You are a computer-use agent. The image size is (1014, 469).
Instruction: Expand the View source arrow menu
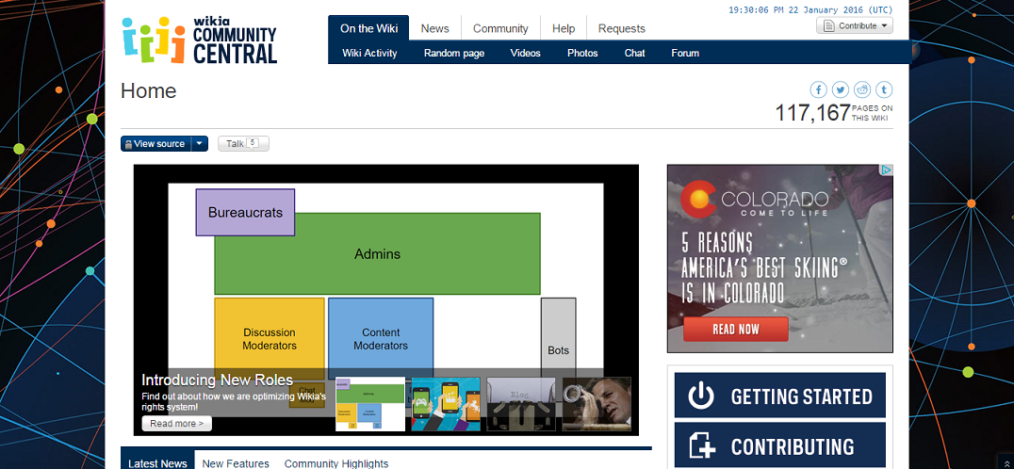pos(200,143)
